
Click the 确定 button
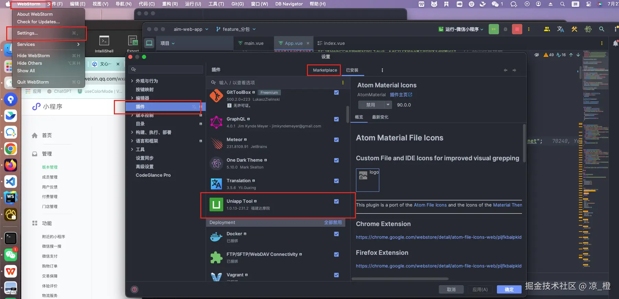509,289
